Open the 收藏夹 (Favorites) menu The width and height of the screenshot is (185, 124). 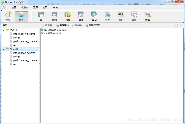(25, 7)
